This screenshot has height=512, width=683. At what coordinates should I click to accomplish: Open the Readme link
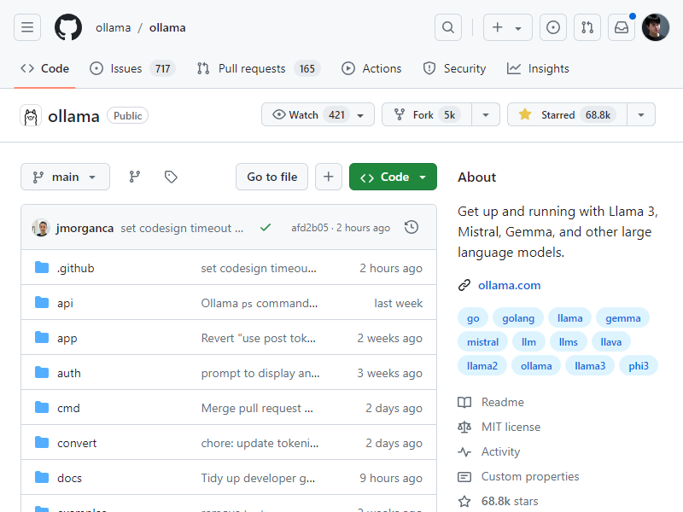(502, 402)
